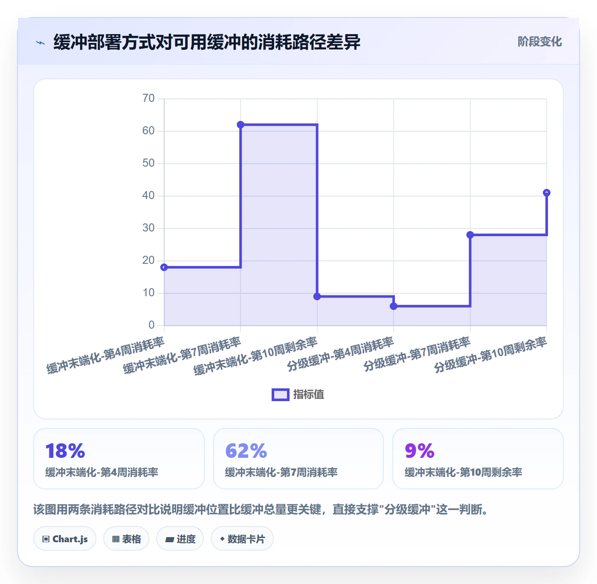This screenshot has width=597, height=584.
Task: Click the data point at value 28
Action: [470, 235]
